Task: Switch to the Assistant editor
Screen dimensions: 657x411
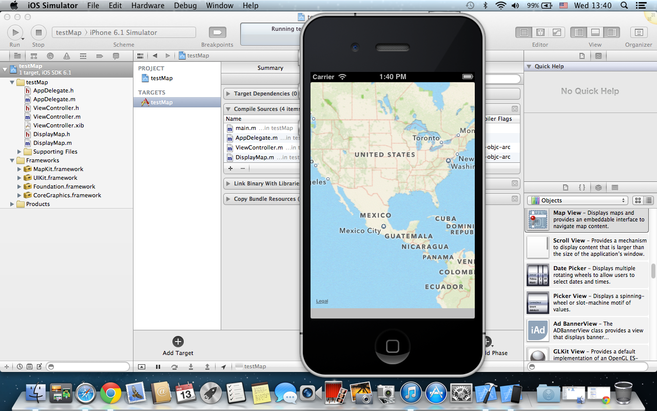Action: tap(540, 32)
